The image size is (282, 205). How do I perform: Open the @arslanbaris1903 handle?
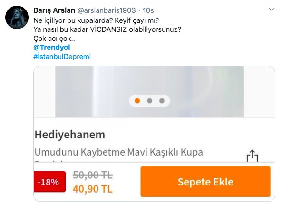[x=107, y=10]
